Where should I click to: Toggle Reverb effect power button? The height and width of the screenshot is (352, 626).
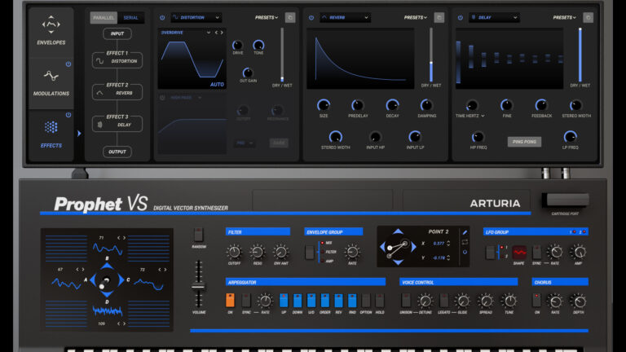pyautogui.click(x=311, y=18)
